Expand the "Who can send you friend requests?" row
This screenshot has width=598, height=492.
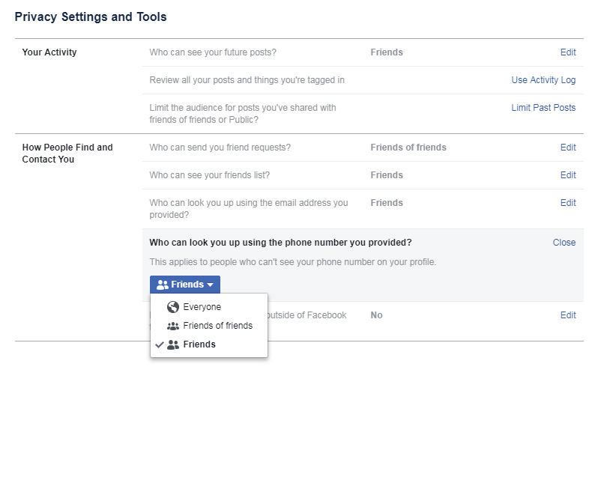(220, 148)
